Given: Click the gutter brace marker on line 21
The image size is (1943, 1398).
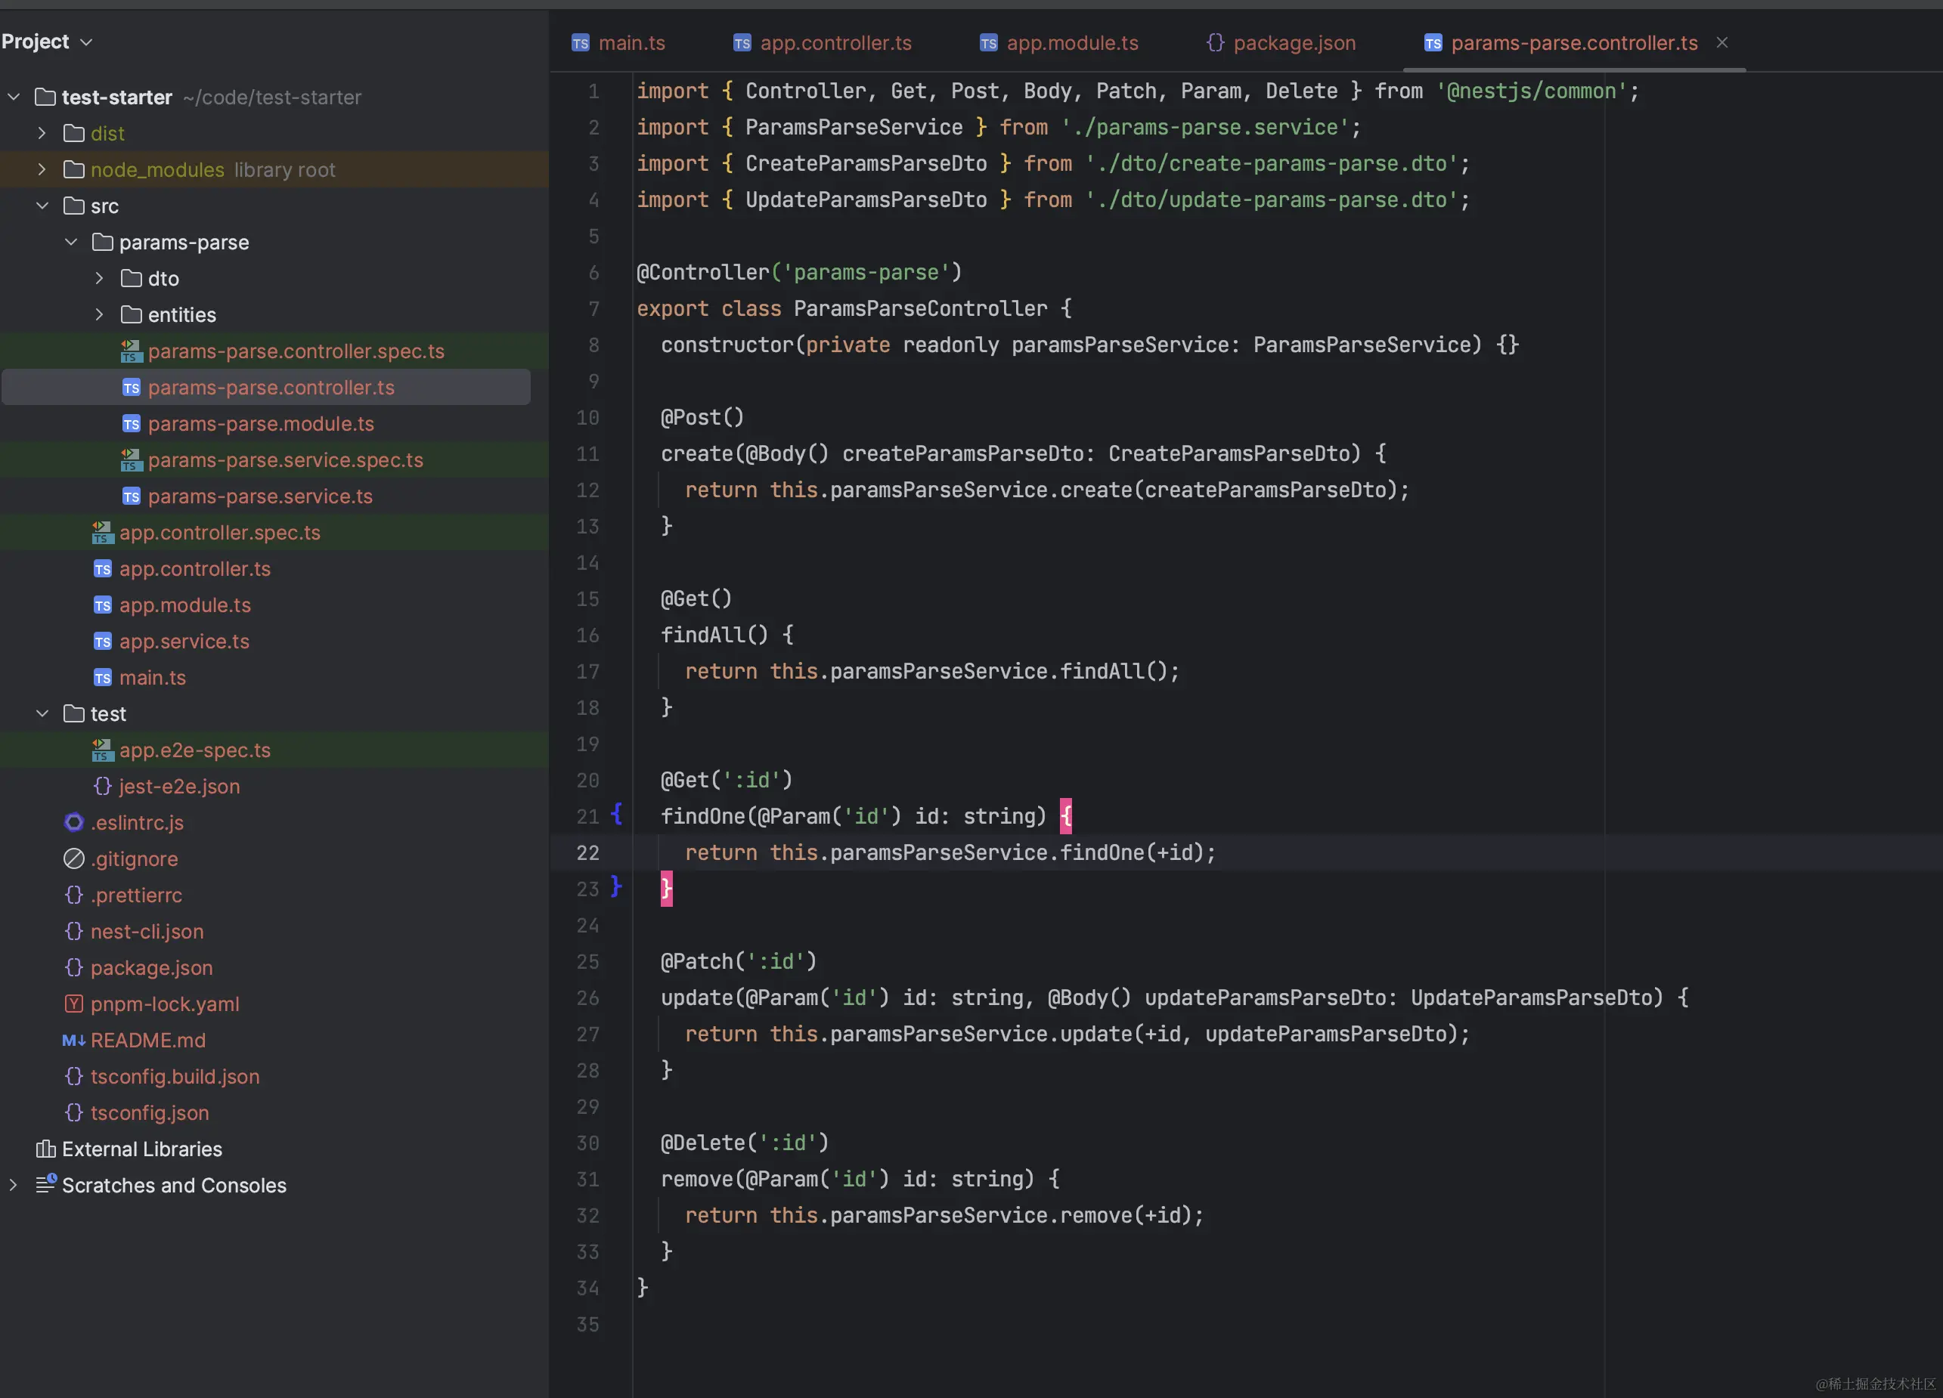Looking at the screenshot, I should 617,814.
